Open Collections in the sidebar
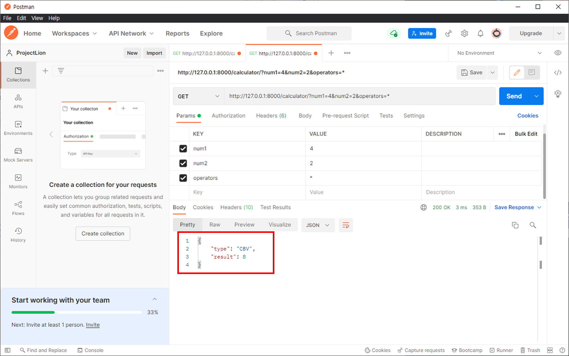This screenshot has height=356, width=569. 18,75
